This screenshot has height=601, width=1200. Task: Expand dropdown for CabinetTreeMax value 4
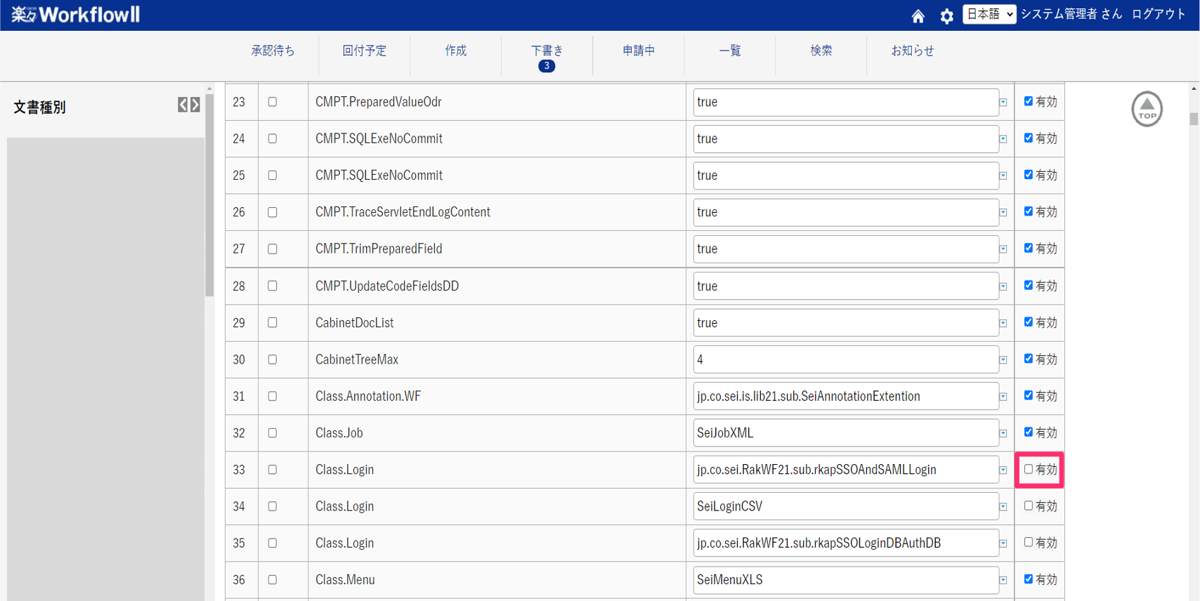pyautogui.click(x=1003, y=359)
